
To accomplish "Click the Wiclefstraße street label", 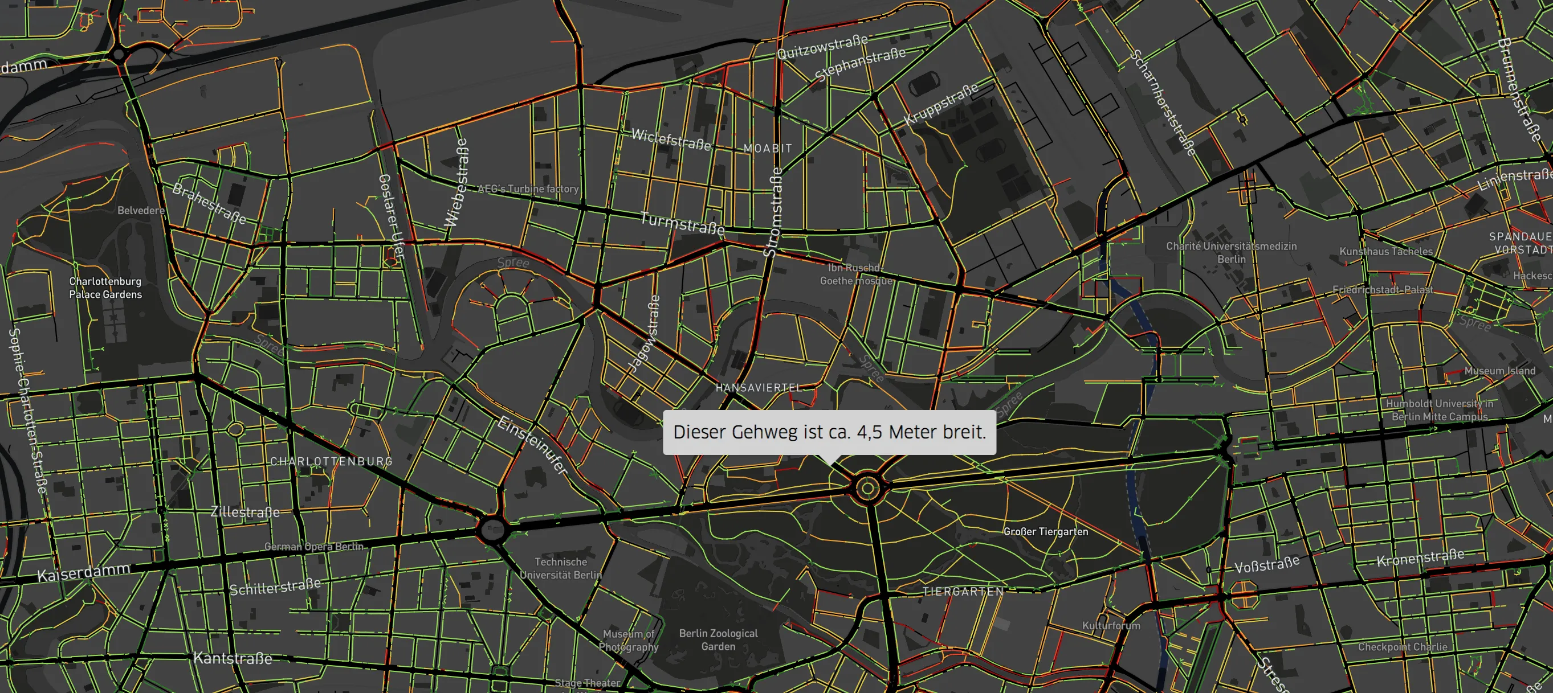I will [x=671, y=139].
